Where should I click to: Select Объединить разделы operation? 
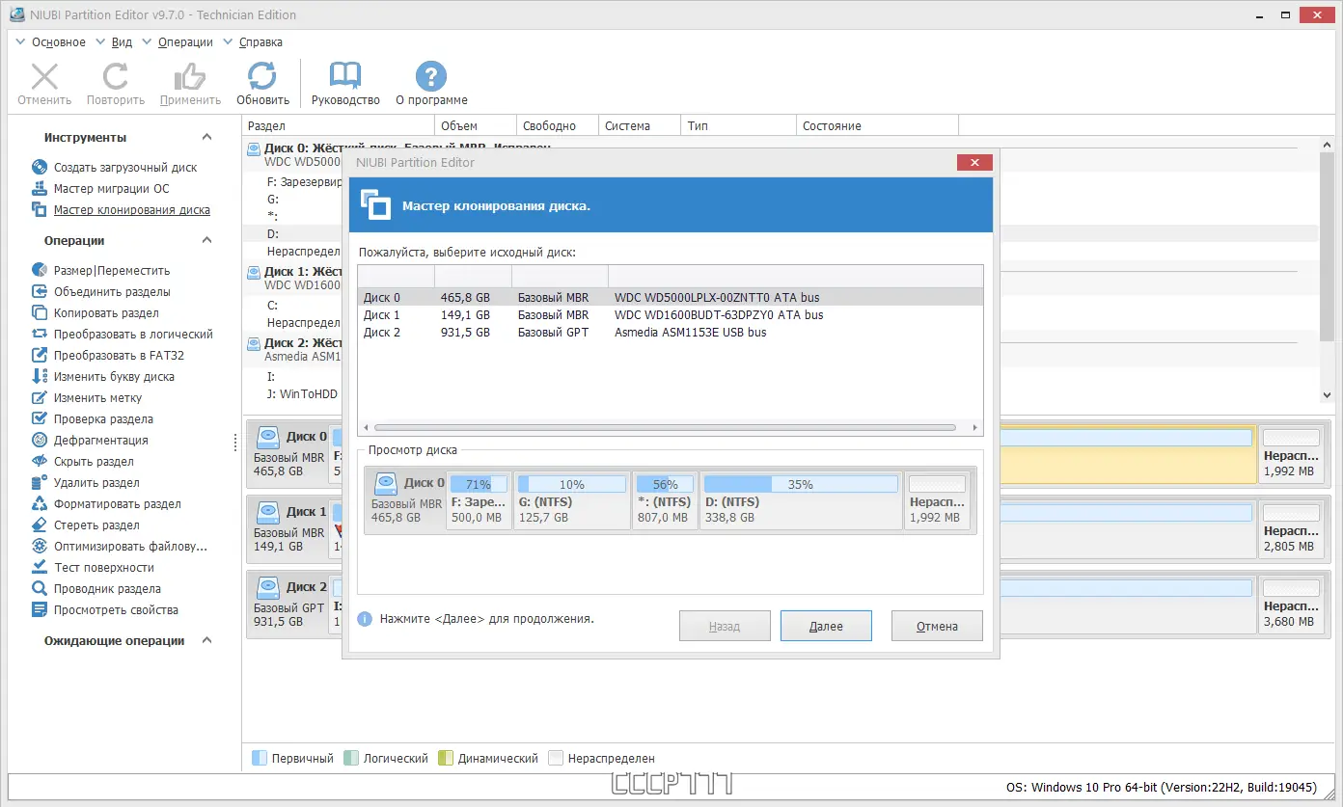pos(112,292)
